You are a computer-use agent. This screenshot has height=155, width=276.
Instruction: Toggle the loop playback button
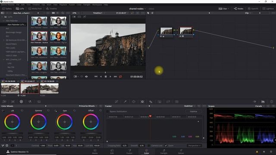coord(120,77)
